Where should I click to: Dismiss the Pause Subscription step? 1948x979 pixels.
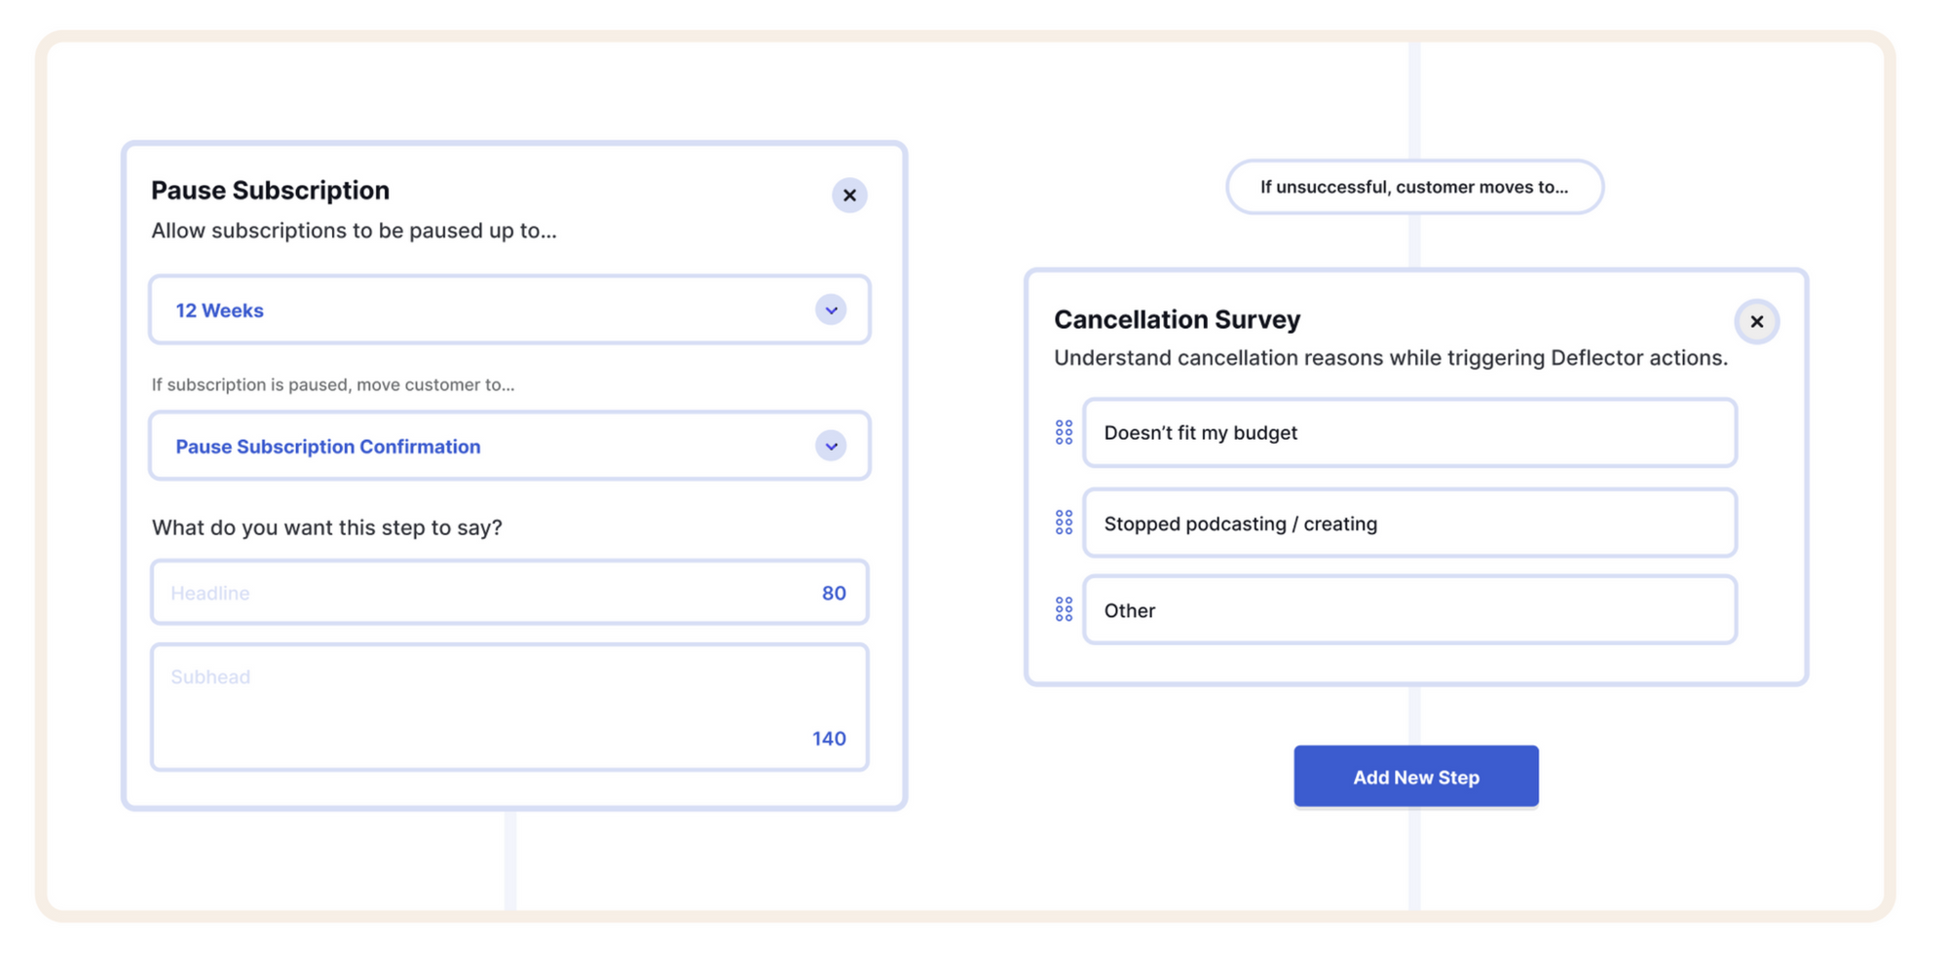(848, 195)
